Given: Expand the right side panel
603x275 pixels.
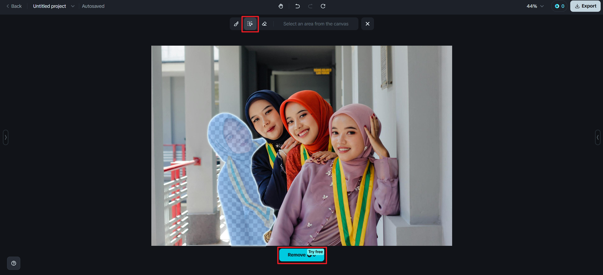Looking at the screenshot, I should point(598,137).
